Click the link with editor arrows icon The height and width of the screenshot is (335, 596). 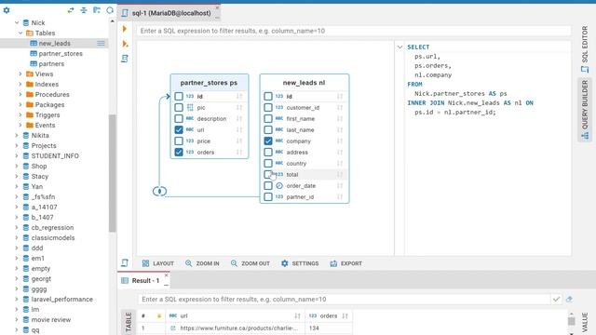[x=71, y=10]
